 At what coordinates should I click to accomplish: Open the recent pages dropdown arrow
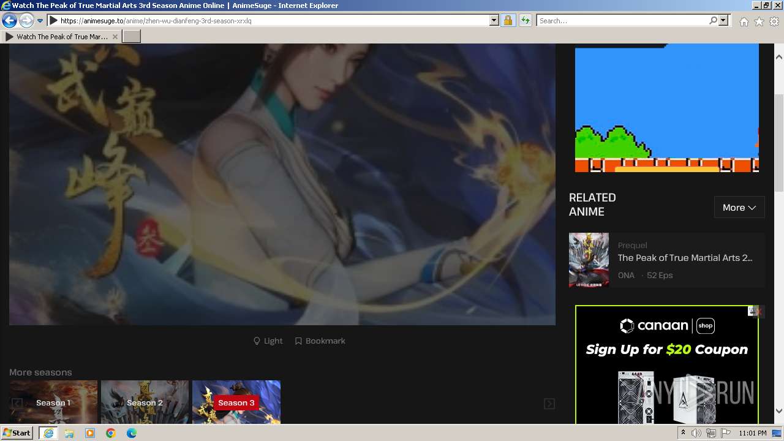point(40,21)
